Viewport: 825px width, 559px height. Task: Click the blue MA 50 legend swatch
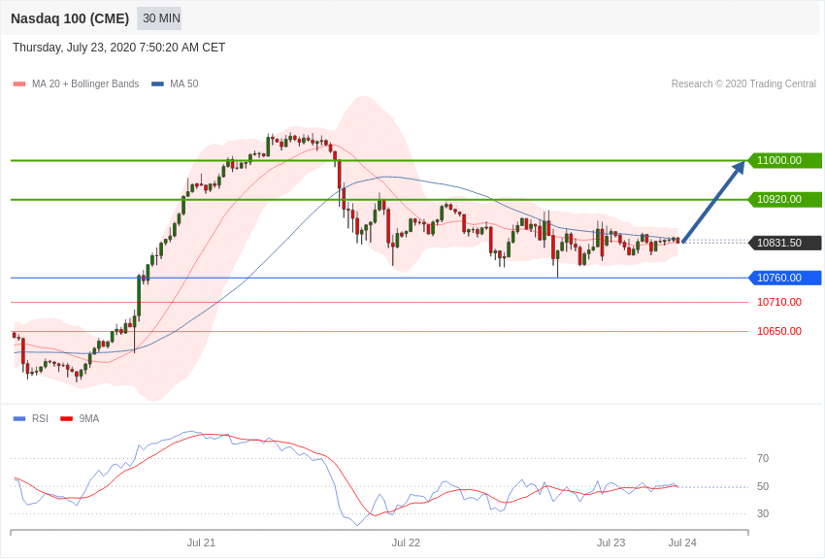coord(158,83)
